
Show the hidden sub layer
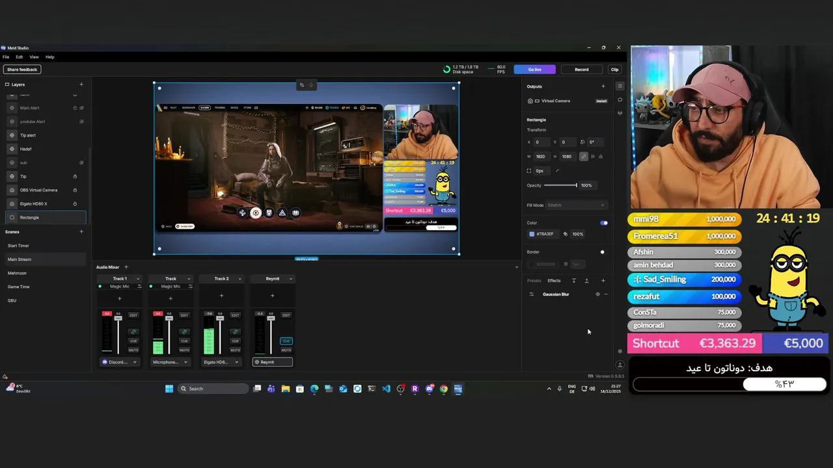(x=81, y=162)
